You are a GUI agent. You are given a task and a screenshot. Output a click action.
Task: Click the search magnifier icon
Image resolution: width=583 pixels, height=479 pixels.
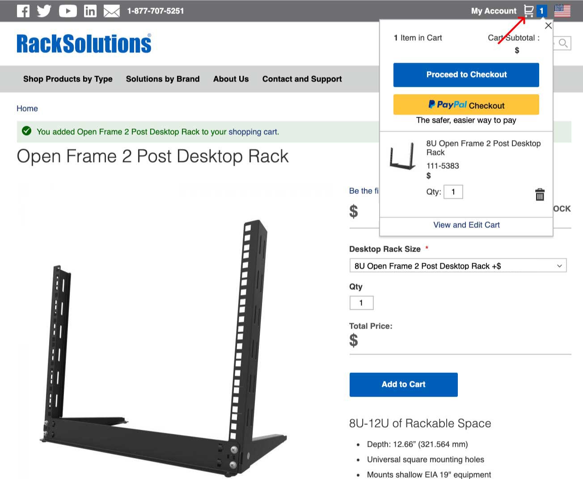tap(563, 43)
